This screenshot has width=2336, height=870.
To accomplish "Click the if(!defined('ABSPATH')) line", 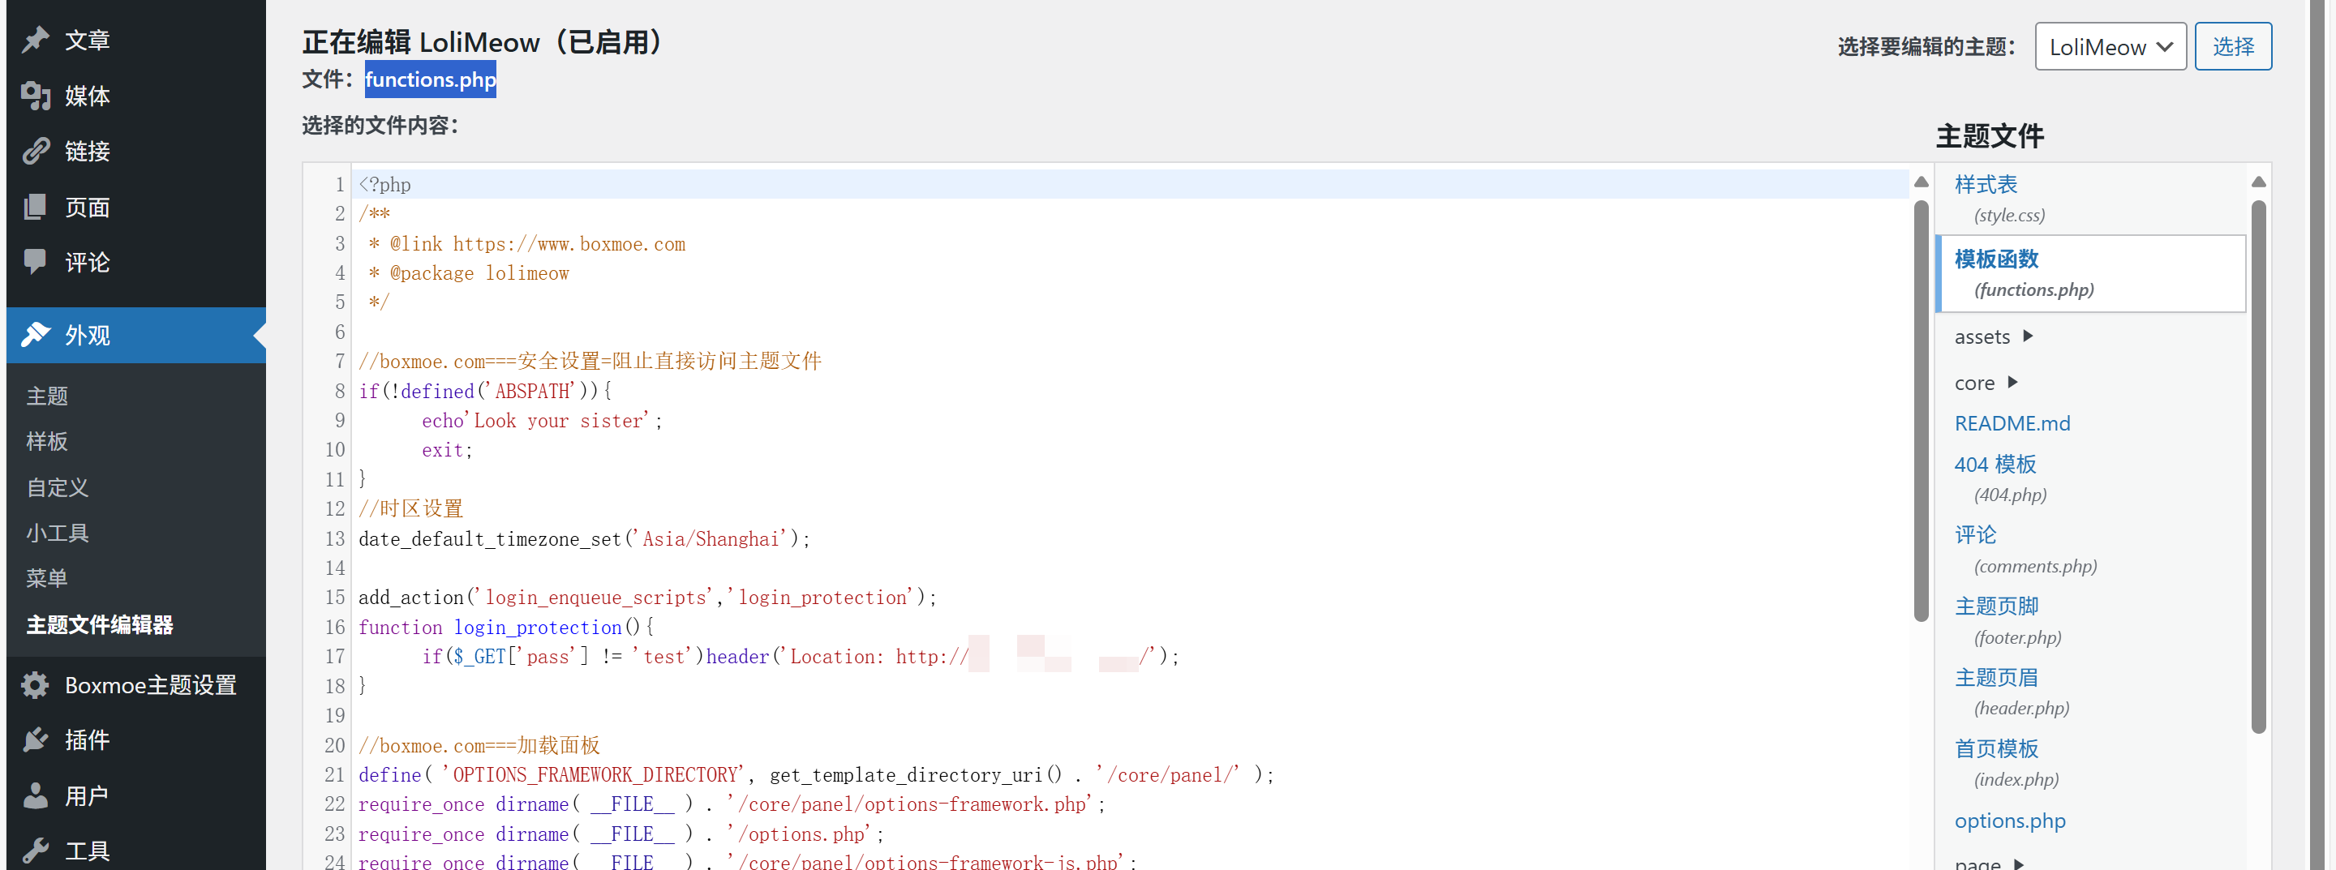I will 485,391.
